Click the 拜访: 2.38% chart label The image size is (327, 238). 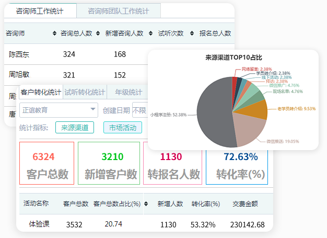(x=277, y=82)
